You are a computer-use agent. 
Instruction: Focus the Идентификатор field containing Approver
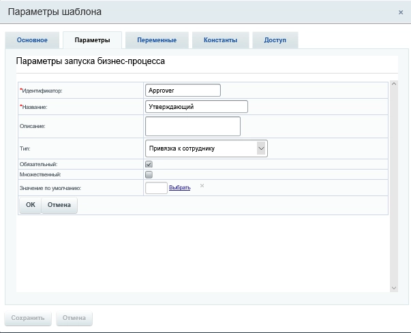click(183, 90)
